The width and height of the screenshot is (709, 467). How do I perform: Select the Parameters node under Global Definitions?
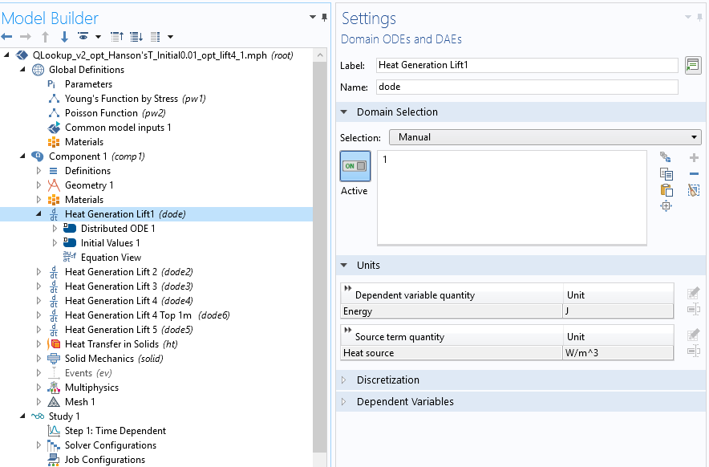click(x=88, y=84)
